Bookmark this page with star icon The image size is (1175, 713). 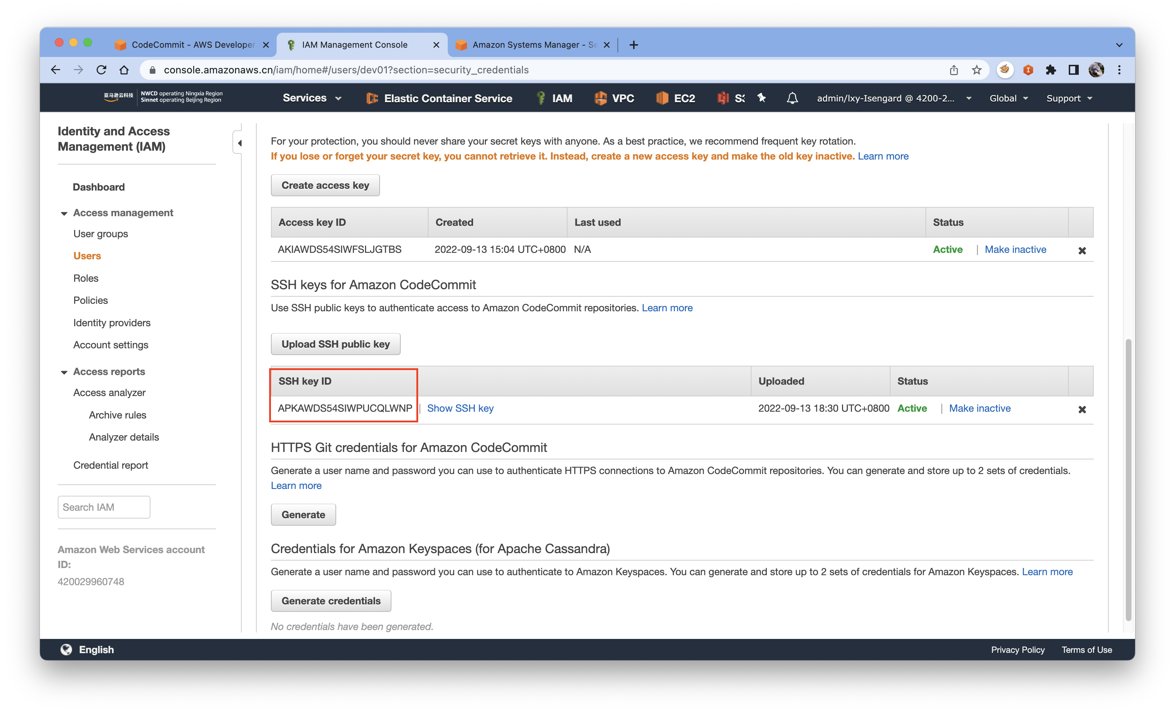pos(977,70)
